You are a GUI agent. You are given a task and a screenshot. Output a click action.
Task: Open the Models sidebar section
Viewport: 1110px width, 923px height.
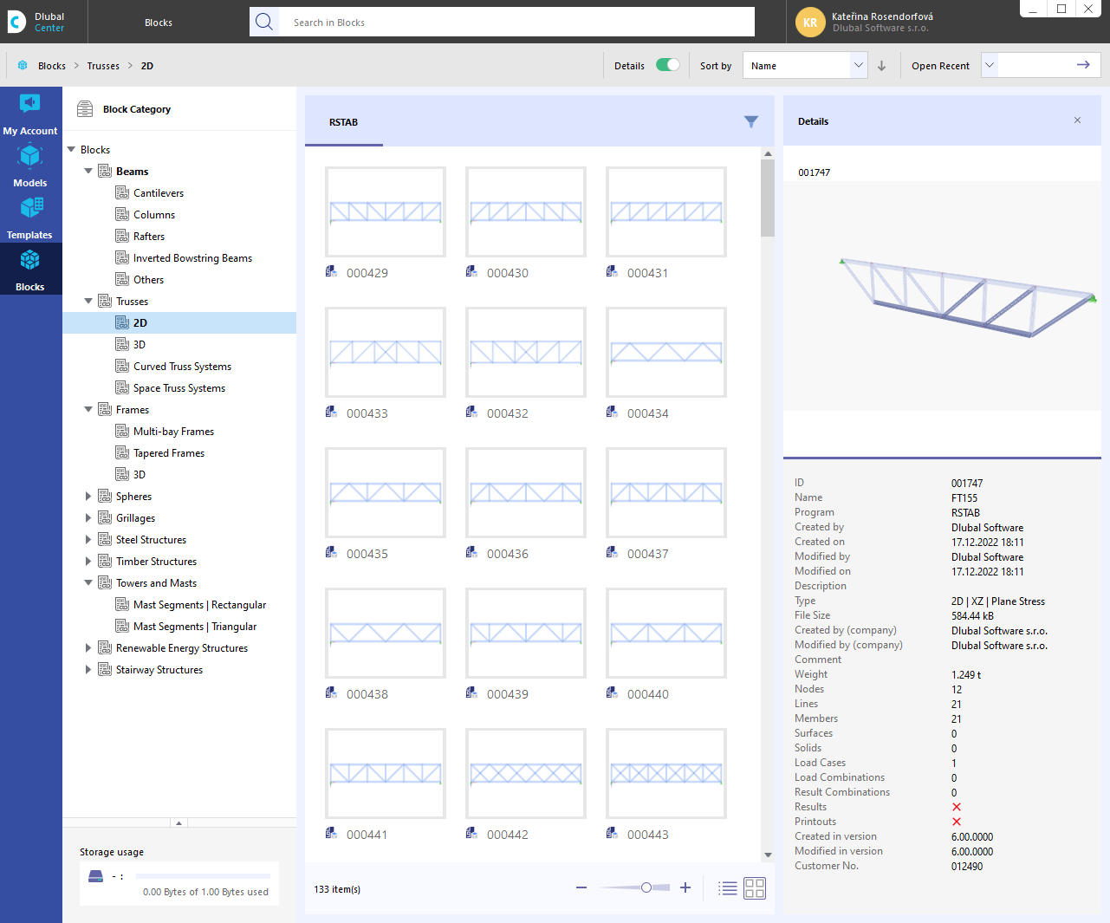(x=30, y=166)
